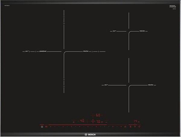Screen dimensions: 181x137
Task: Tap the 1.4 timer display
Action: pos(135,121)
